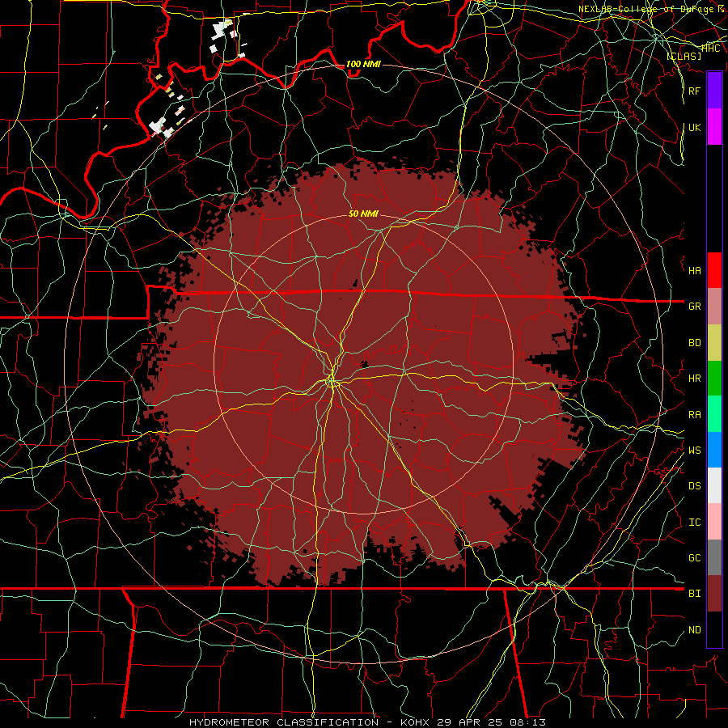The width and height of the screenshot is (728, 728).
Task: Click the bright red HA legend swatch
Action: click(x=714, y=270)
